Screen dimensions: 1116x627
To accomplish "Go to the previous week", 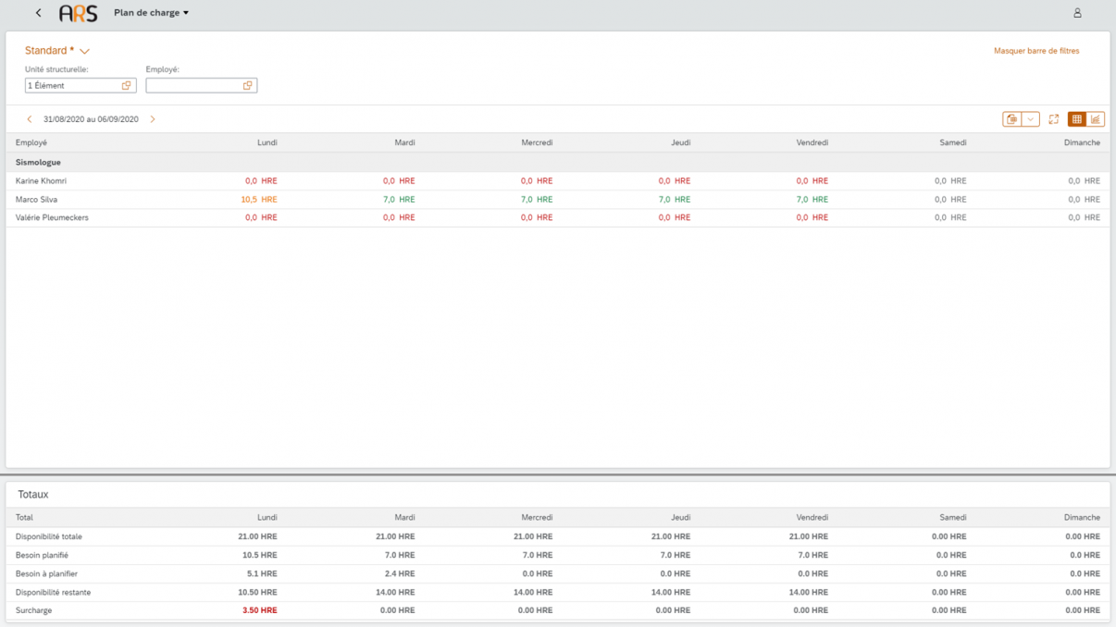I will [30, 119].
